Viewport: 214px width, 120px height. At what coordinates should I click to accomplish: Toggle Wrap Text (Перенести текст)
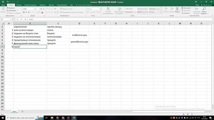click(x=67, y=9)
